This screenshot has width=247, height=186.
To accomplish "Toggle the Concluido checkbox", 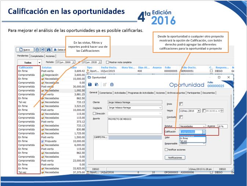I will point(181,117).
